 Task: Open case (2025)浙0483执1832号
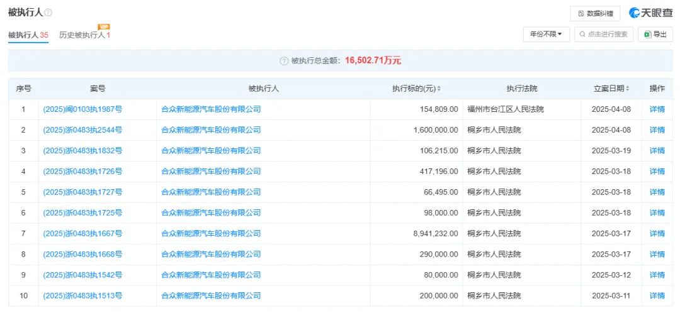coord(82,151)
